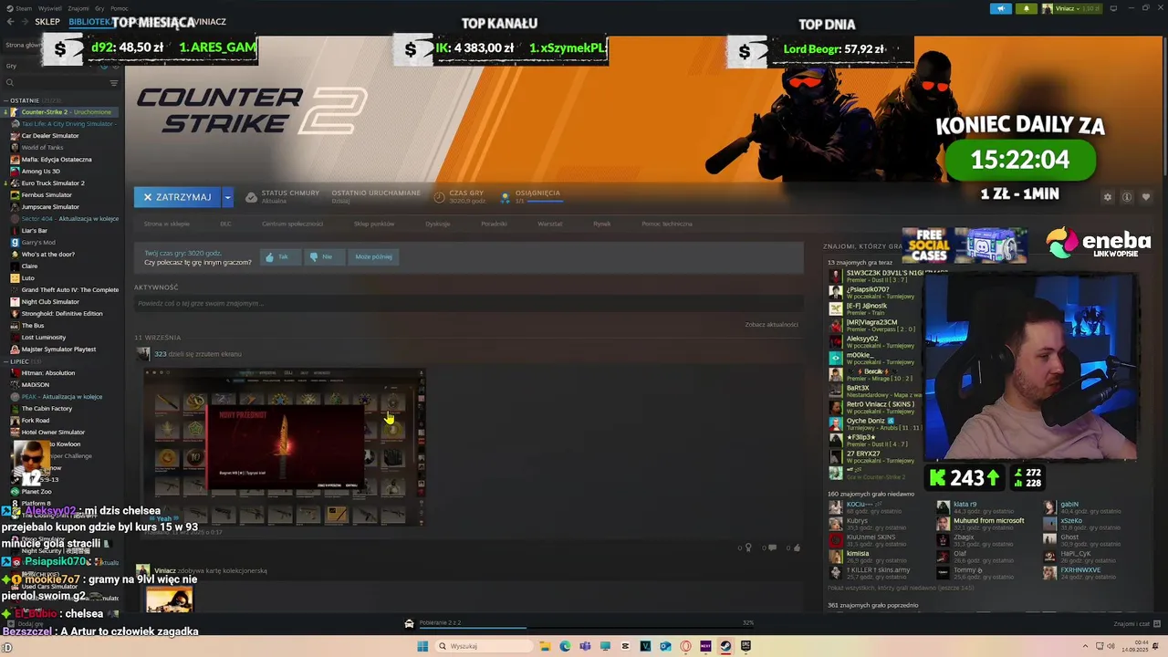Viewport: 1168px width, 657px height.
Task: Open Steam icon in taskbar
Action: click(x=725, y=646)
